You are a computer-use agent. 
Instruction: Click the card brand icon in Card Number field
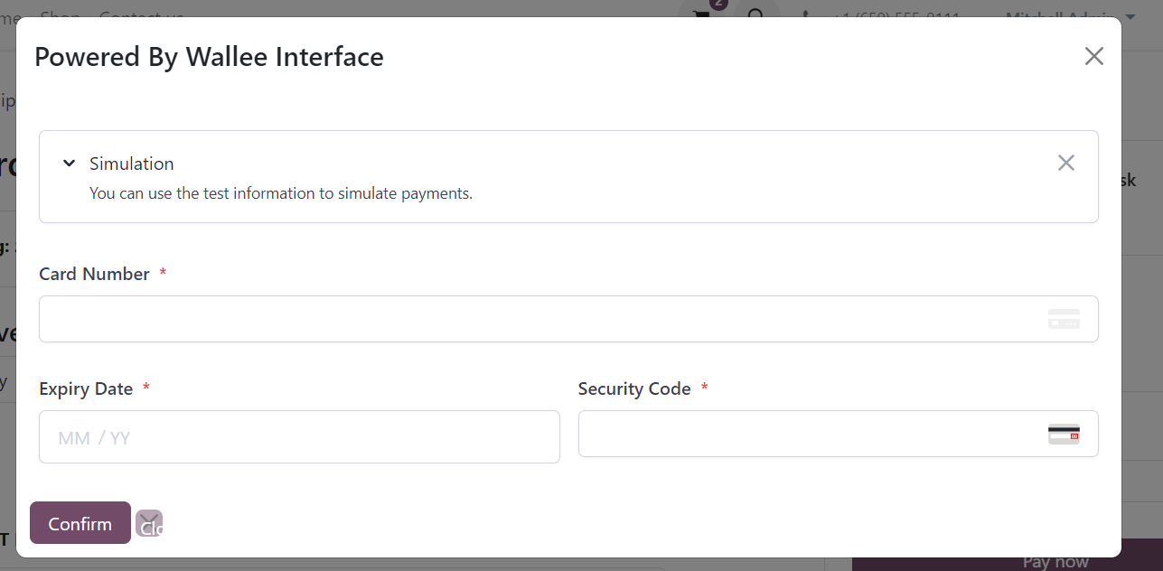(1064, 319)
